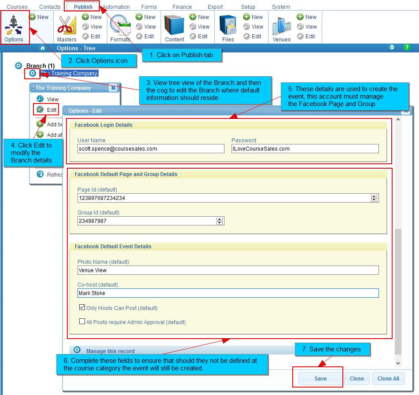Click the Branch (1) cog icon
Screen dimensions: 419x395
click(x=18, y=66)
